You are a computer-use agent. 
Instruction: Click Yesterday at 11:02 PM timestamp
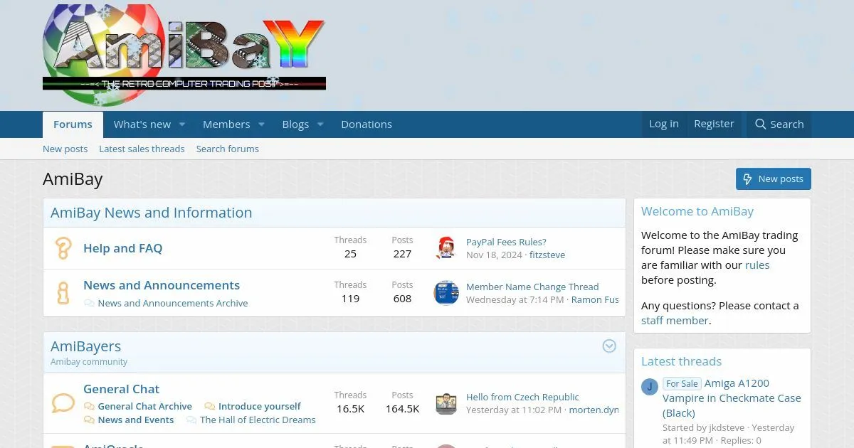point(514,410)
